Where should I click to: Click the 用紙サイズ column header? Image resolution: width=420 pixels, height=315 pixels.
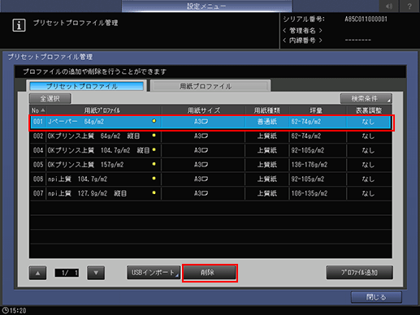203,110
